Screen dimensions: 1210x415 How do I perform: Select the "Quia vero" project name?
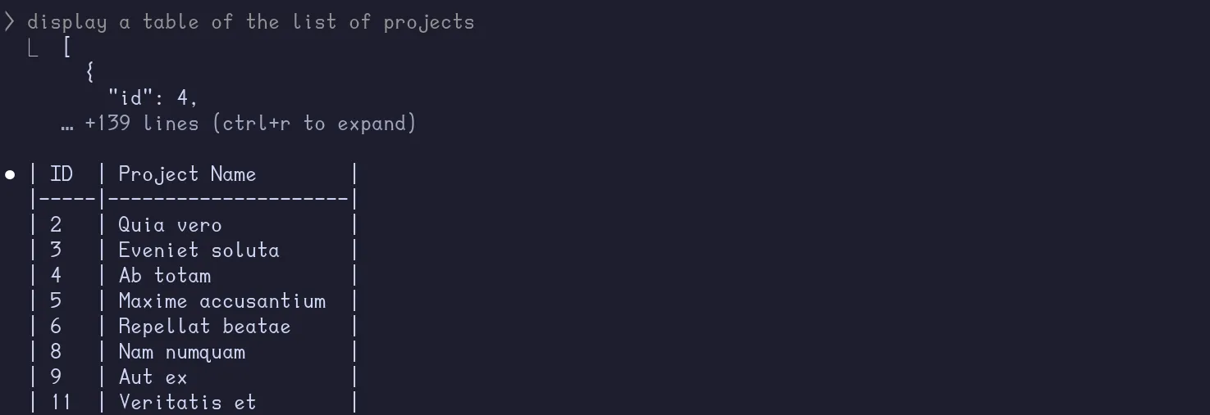(x=170, y=225)
